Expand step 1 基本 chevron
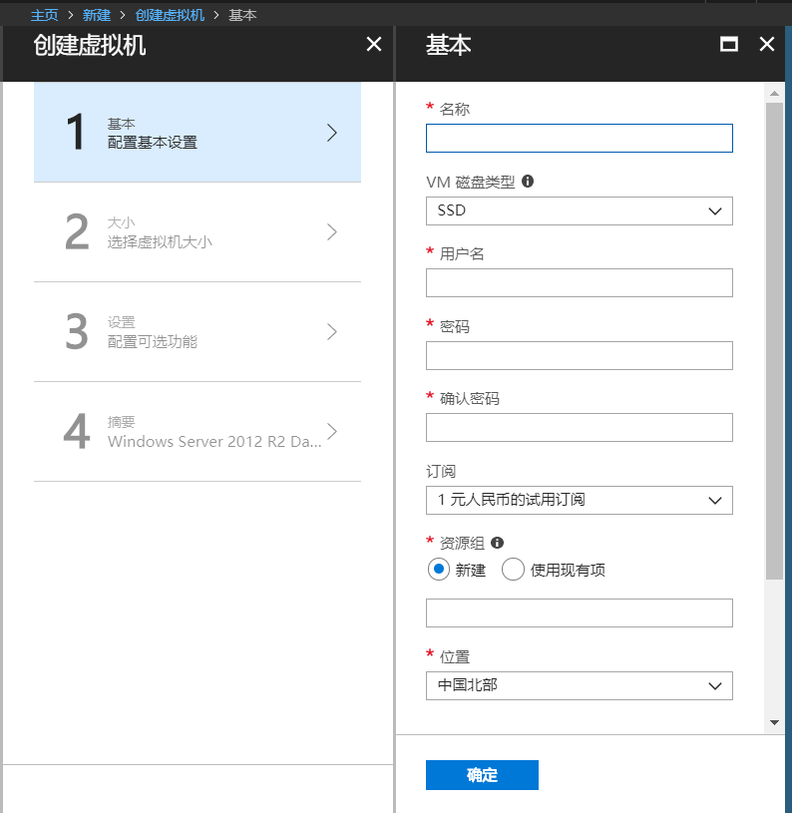792x813 pixels. coord(332,133)
